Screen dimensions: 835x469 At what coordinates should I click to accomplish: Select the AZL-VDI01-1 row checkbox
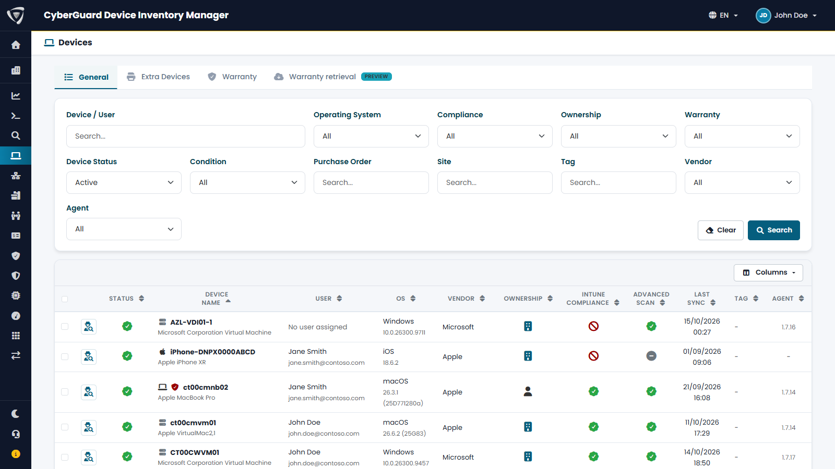click(65, 327)
